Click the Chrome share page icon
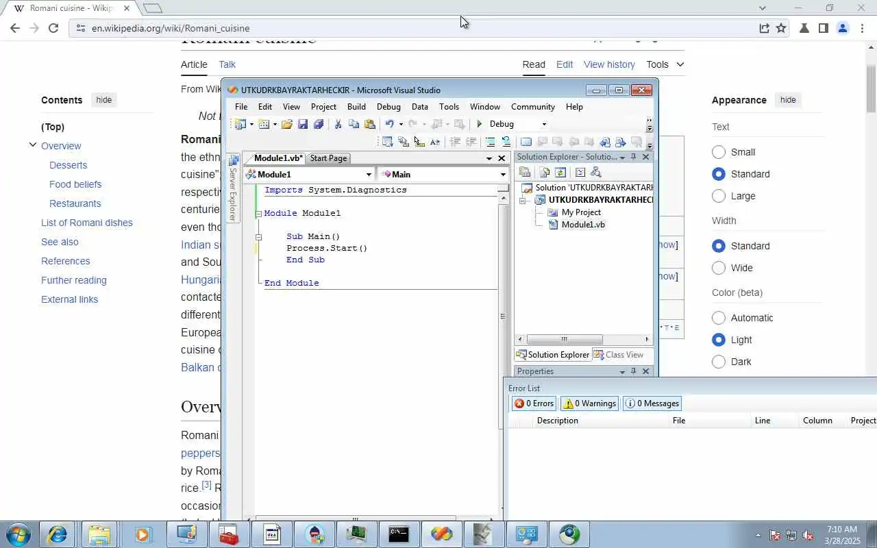 [x=764, y=28]
